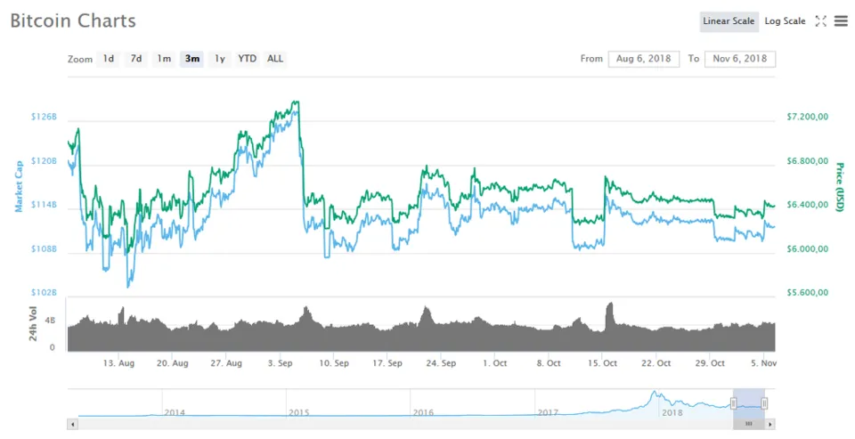Click the Zoom label text

click(x=80, y=59)
